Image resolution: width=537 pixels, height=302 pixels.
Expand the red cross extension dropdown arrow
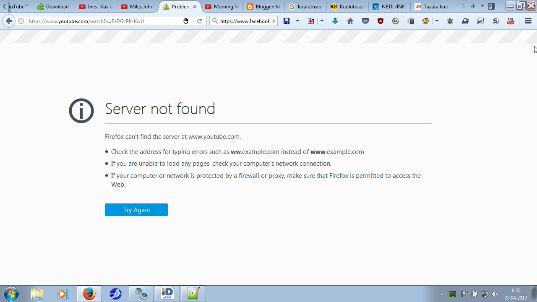[322, 21]
